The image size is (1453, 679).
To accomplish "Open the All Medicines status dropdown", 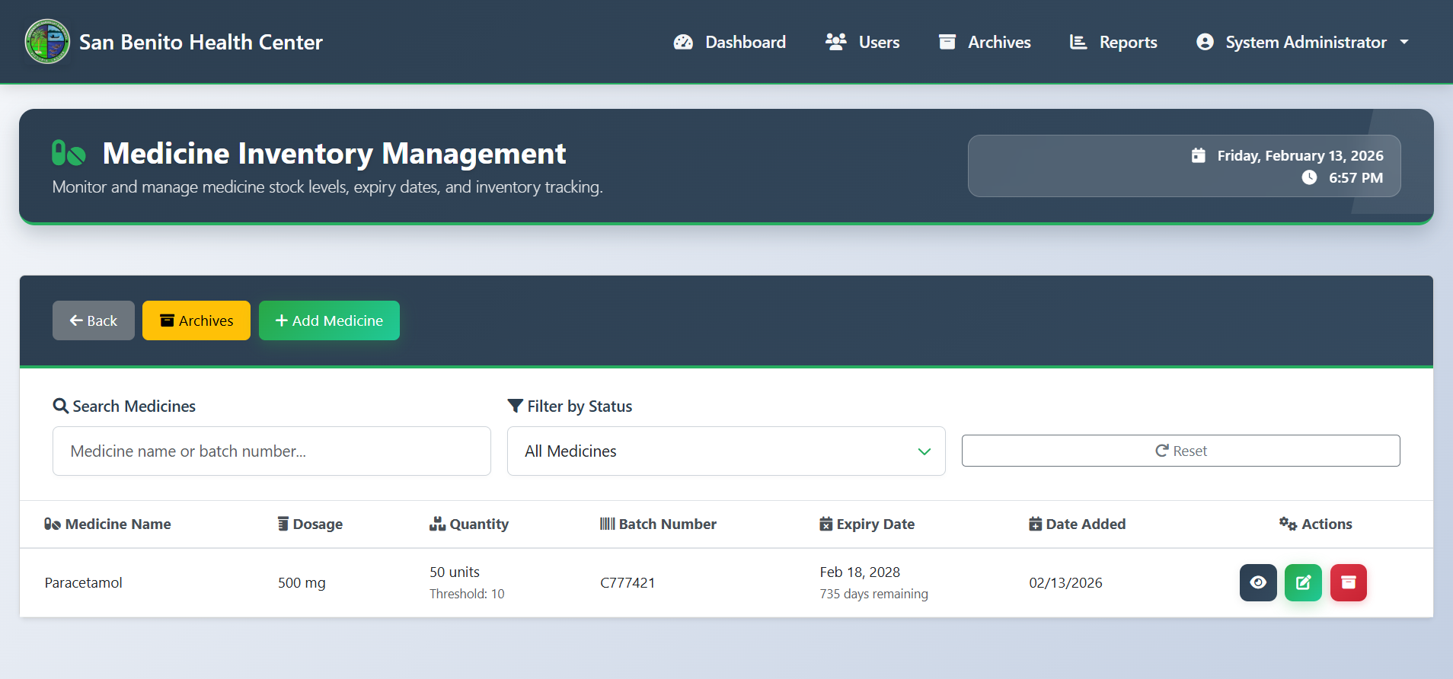I will pos(725,451).
